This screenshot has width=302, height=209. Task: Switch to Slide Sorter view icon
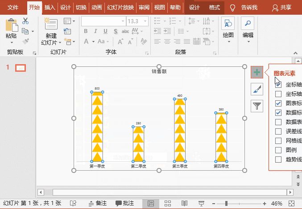tap(168, 203)
